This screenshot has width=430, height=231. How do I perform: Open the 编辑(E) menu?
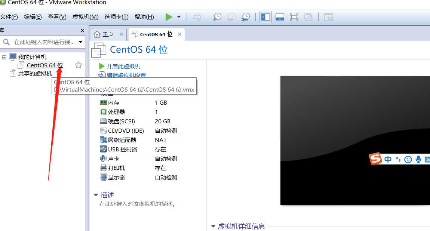33,17
